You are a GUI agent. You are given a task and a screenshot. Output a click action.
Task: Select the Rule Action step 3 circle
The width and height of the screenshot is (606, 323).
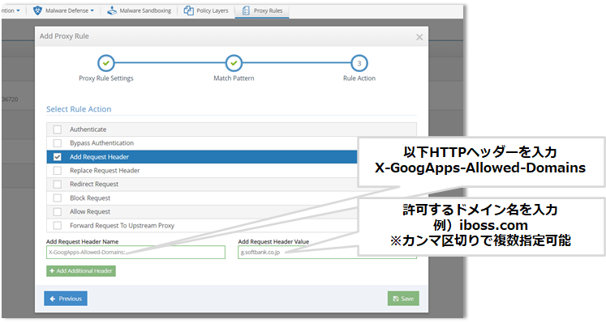click(359, 63)
